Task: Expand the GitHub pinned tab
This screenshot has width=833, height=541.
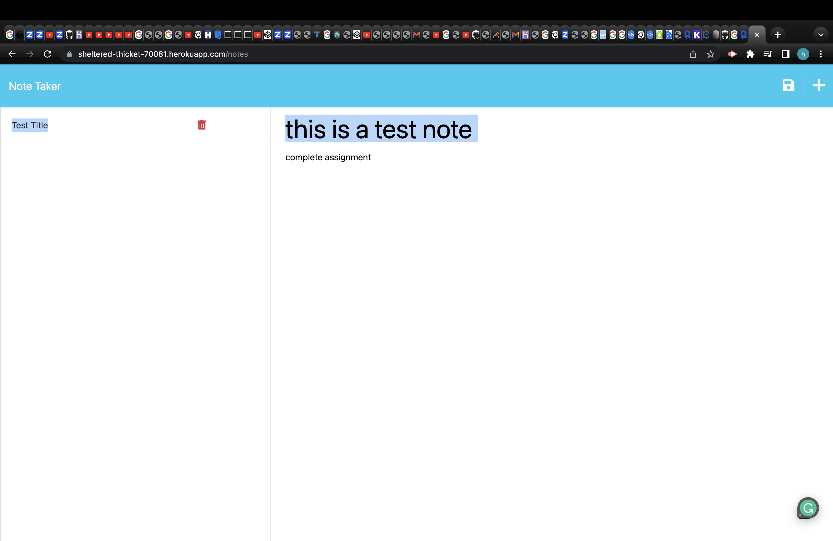Action: coord(69,34)
